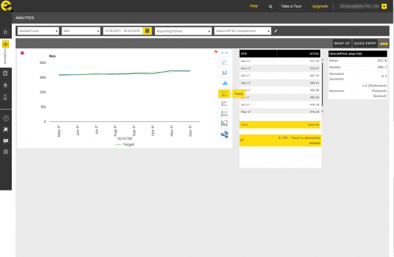Open the QUICK ENTRY panel
Screen dimensions: 394x257
tap(365, 43)
